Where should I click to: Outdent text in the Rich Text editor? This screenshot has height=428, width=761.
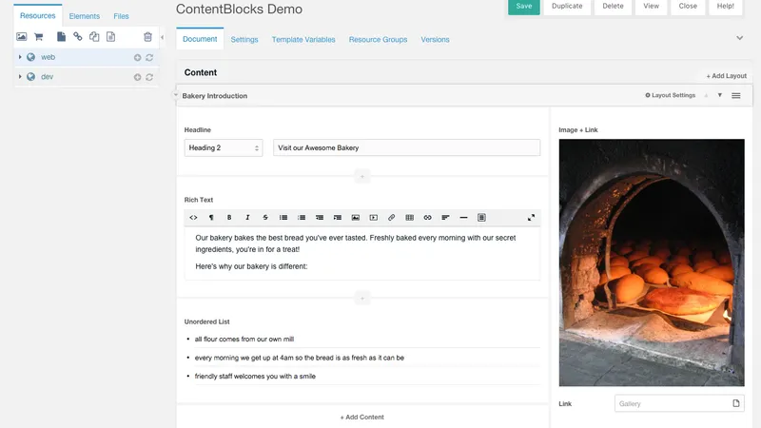(x=320, y=218)
